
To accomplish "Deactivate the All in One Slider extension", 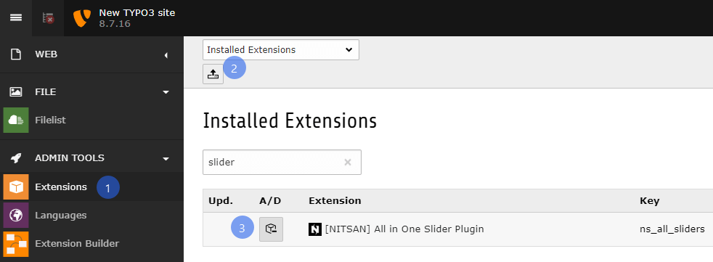I will [271, 229].
